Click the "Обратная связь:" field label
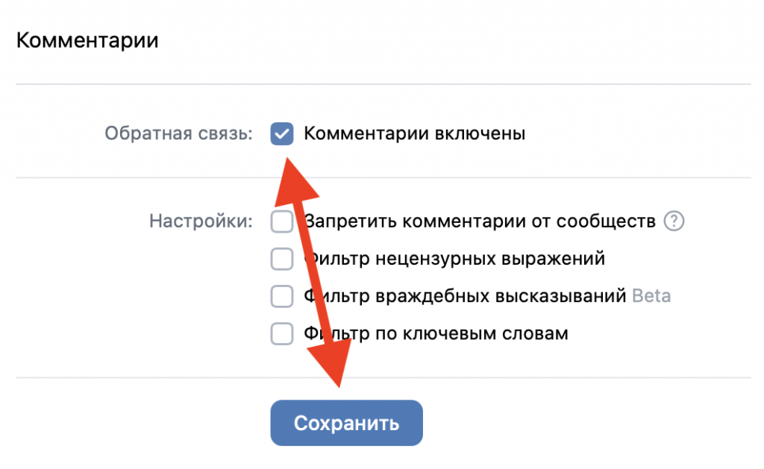 coord(179,134)
